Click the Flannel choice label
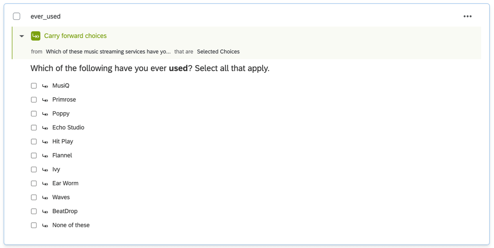494x248 pixels. pyautogui.click(x=62, y=155)
